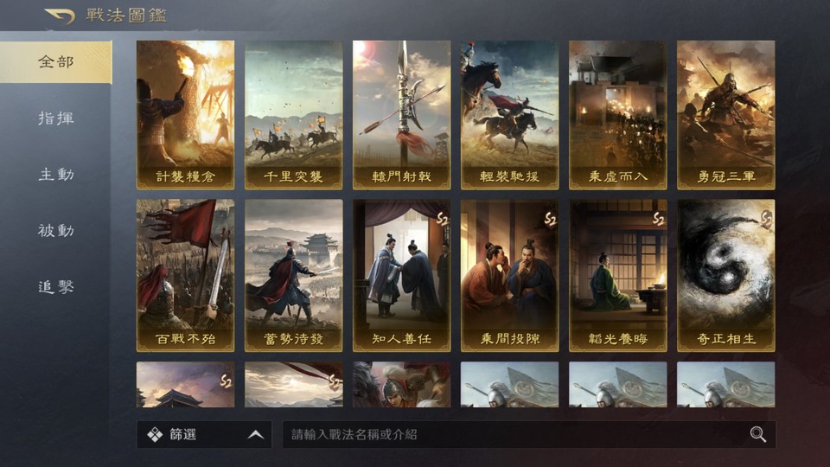Click the back arrow icon beside 戰法圖鑑

click(60, 16)
